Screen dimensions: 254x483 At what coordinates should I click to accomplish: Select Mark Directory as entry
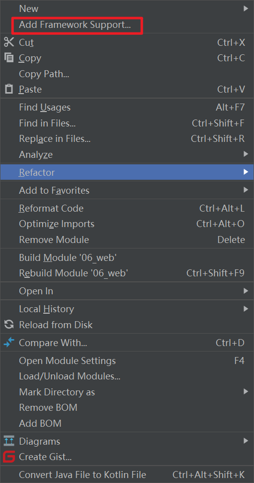tap(127, 392)
